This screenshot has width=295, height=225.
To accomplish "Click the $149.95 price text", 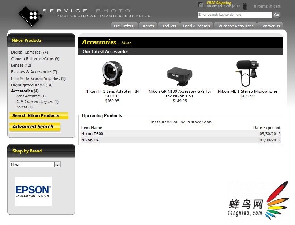I will click(x=180, y=101).
